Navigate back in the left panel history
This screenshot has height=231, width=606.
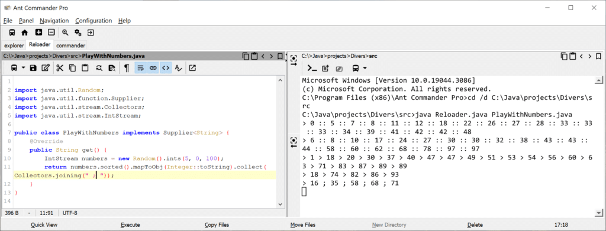tap(263, 56)
